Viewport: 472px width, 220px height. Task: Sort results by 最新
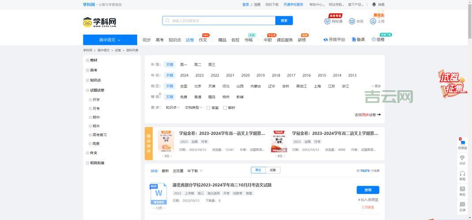click(x=165, y=171)
